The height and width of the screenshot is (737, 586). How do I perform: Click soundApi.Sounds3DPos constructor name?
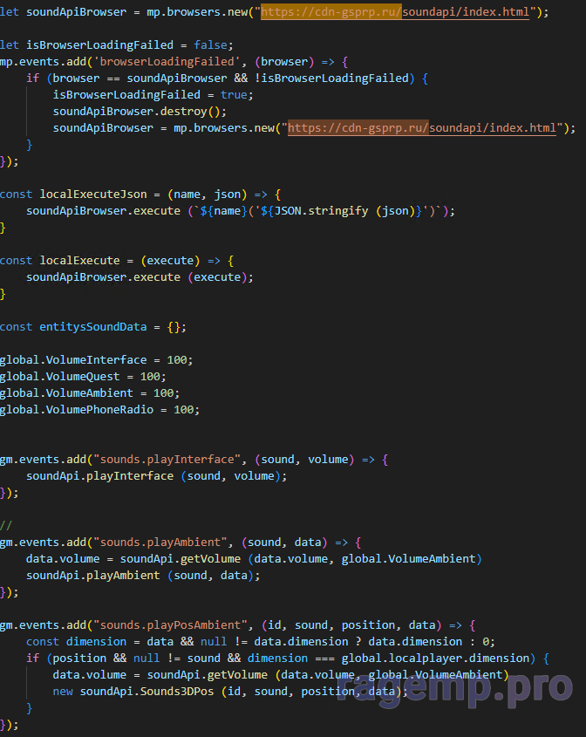(146, 692)
